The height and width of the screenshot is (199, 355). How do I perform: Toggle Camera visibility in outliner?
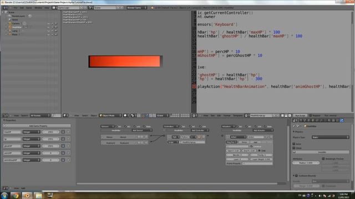pyautogui.click(x=48, y=23)
